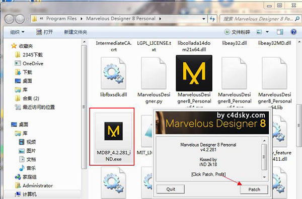Viewport: 302px width, 199px height.
Task: Click the refresh icon beside address bar
Action: pyautogui.click(x=212, y=19)
